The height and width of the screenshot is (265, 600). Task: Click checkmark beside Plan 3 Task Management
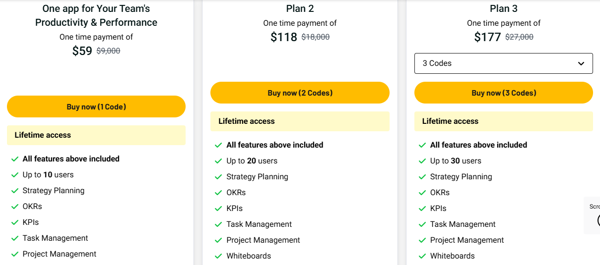[422, 224]
